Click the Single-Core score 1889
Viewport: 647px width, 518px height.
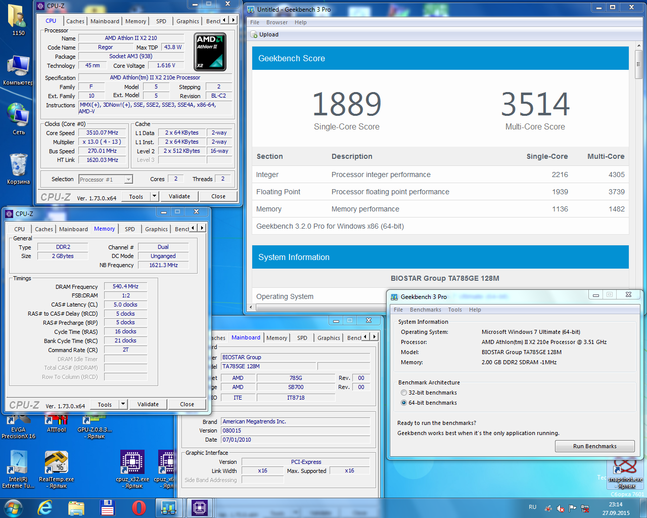coord(347,104)
